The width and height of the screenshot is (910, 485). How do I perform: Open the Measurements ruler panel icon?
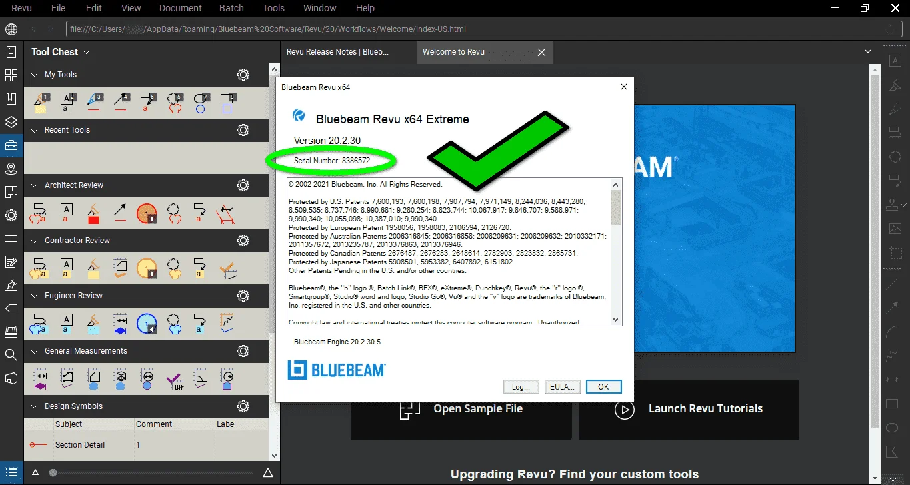11,239
